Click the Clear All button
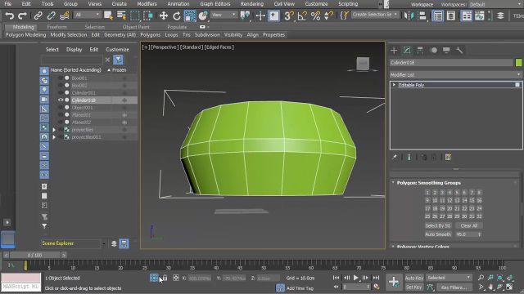This screenshot has height=294, width=524. 468,225
